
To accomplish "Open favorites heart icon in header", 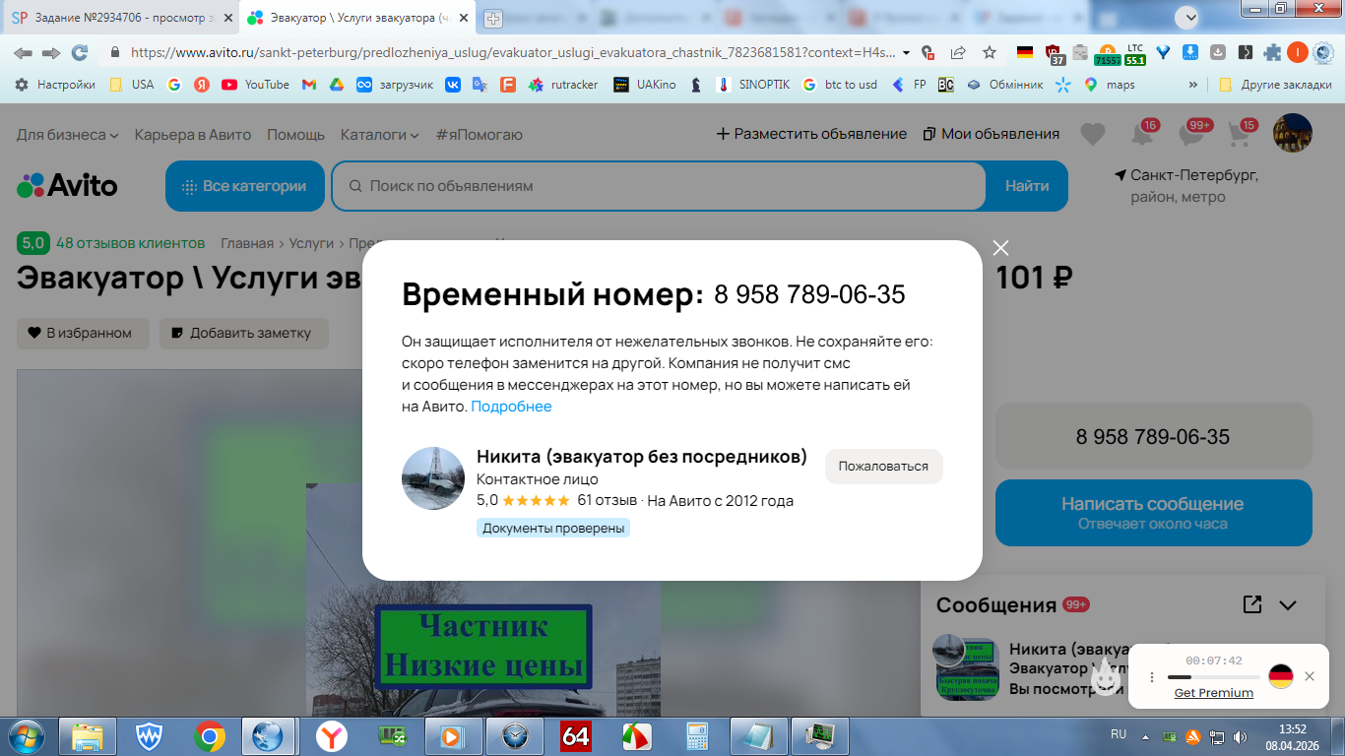I will click(1092, 134).
